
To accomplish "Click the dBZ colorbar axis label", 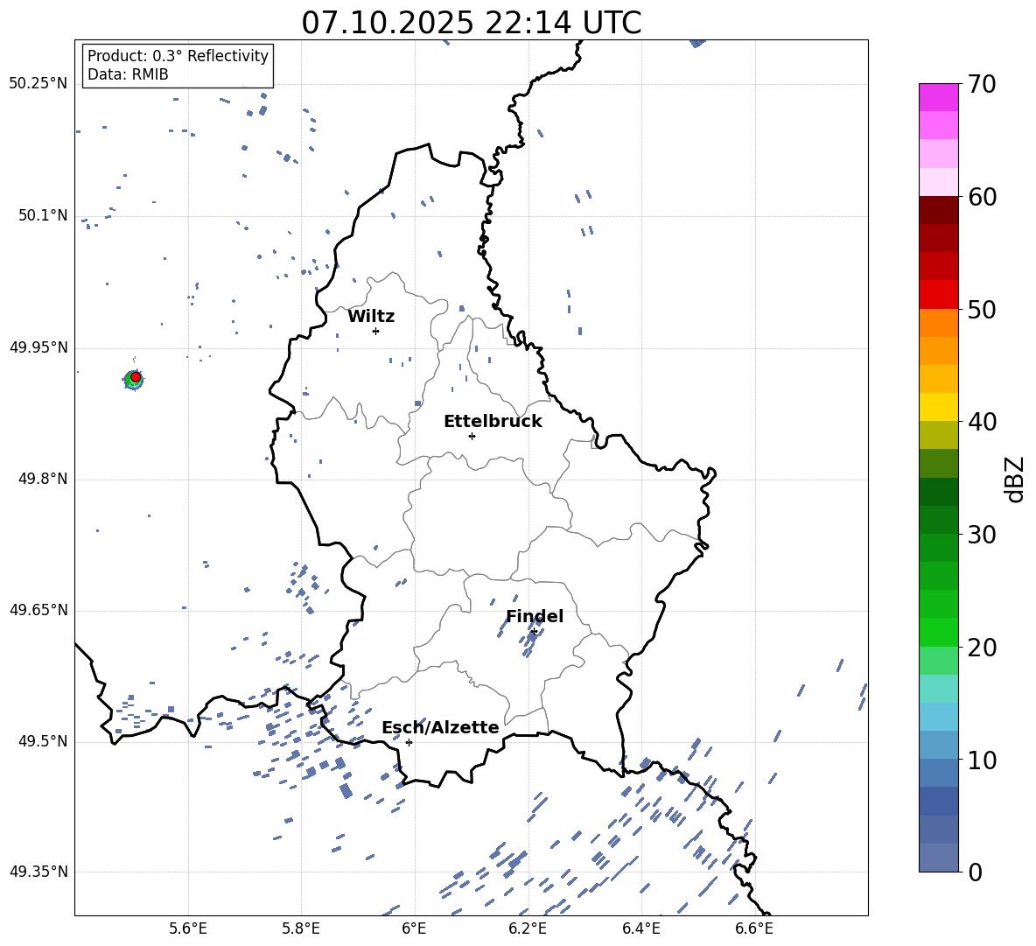I will coord(1014,479).
